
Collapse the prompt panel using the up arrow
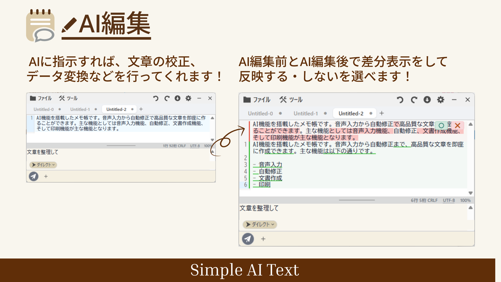coord(470,207)
